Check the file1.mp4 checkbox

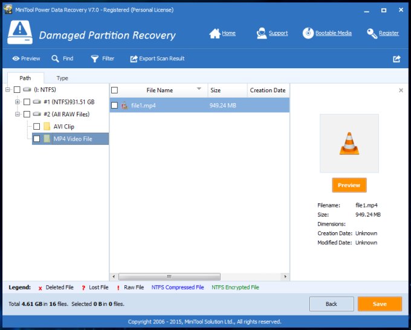114,106
